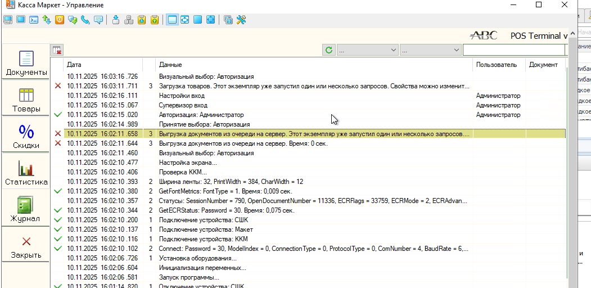Click the yellow clipboard with blue down arrow

click(x=142, y=20)
